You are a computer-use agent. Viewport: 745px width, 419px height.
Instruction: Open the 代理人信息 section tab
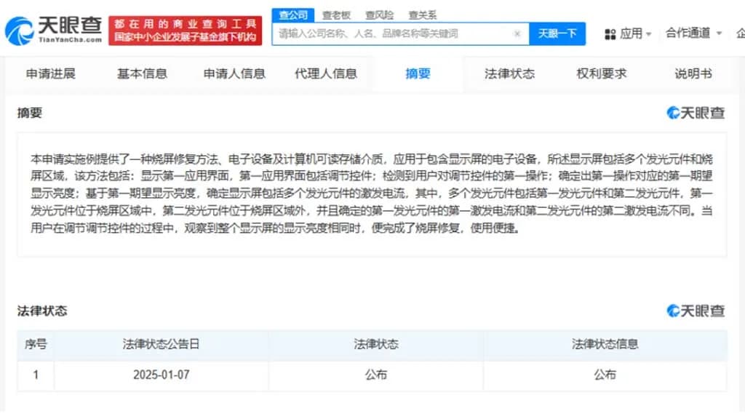click(326, 73)
